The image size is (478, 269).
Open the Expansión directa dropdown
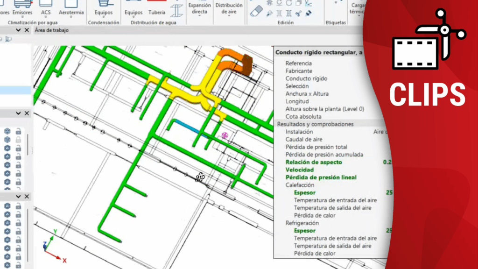click(199, 9)
